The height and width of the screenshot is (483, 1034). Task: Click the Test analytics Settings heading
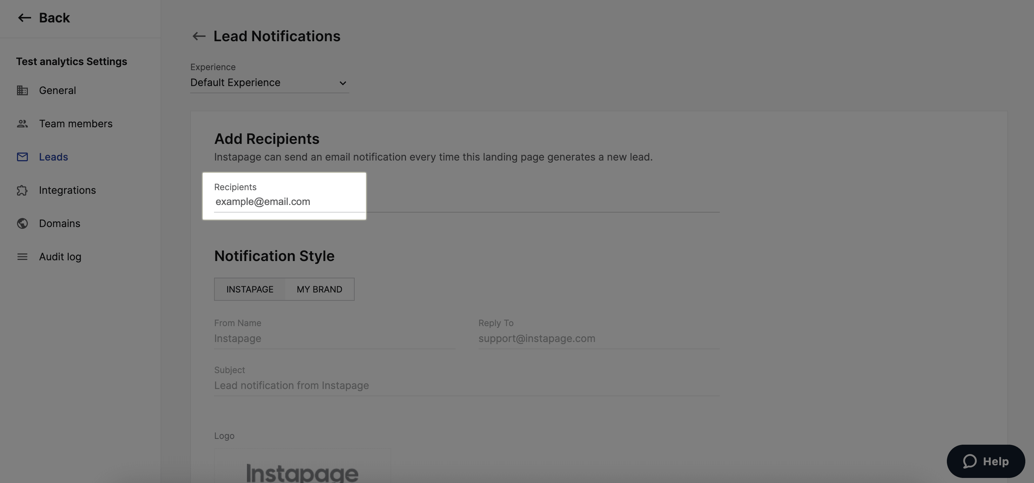click(x=72, y=62)
